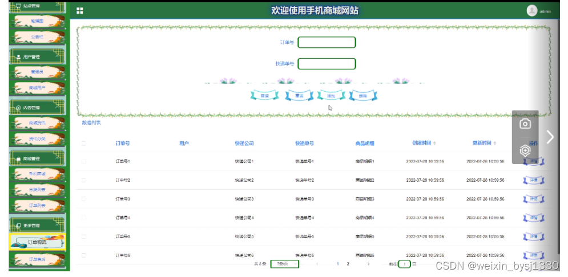Screen dimensions: 568x277
Task: Select the highlighted 订单物流 sidebar item
Action: [x=37, y=242]
